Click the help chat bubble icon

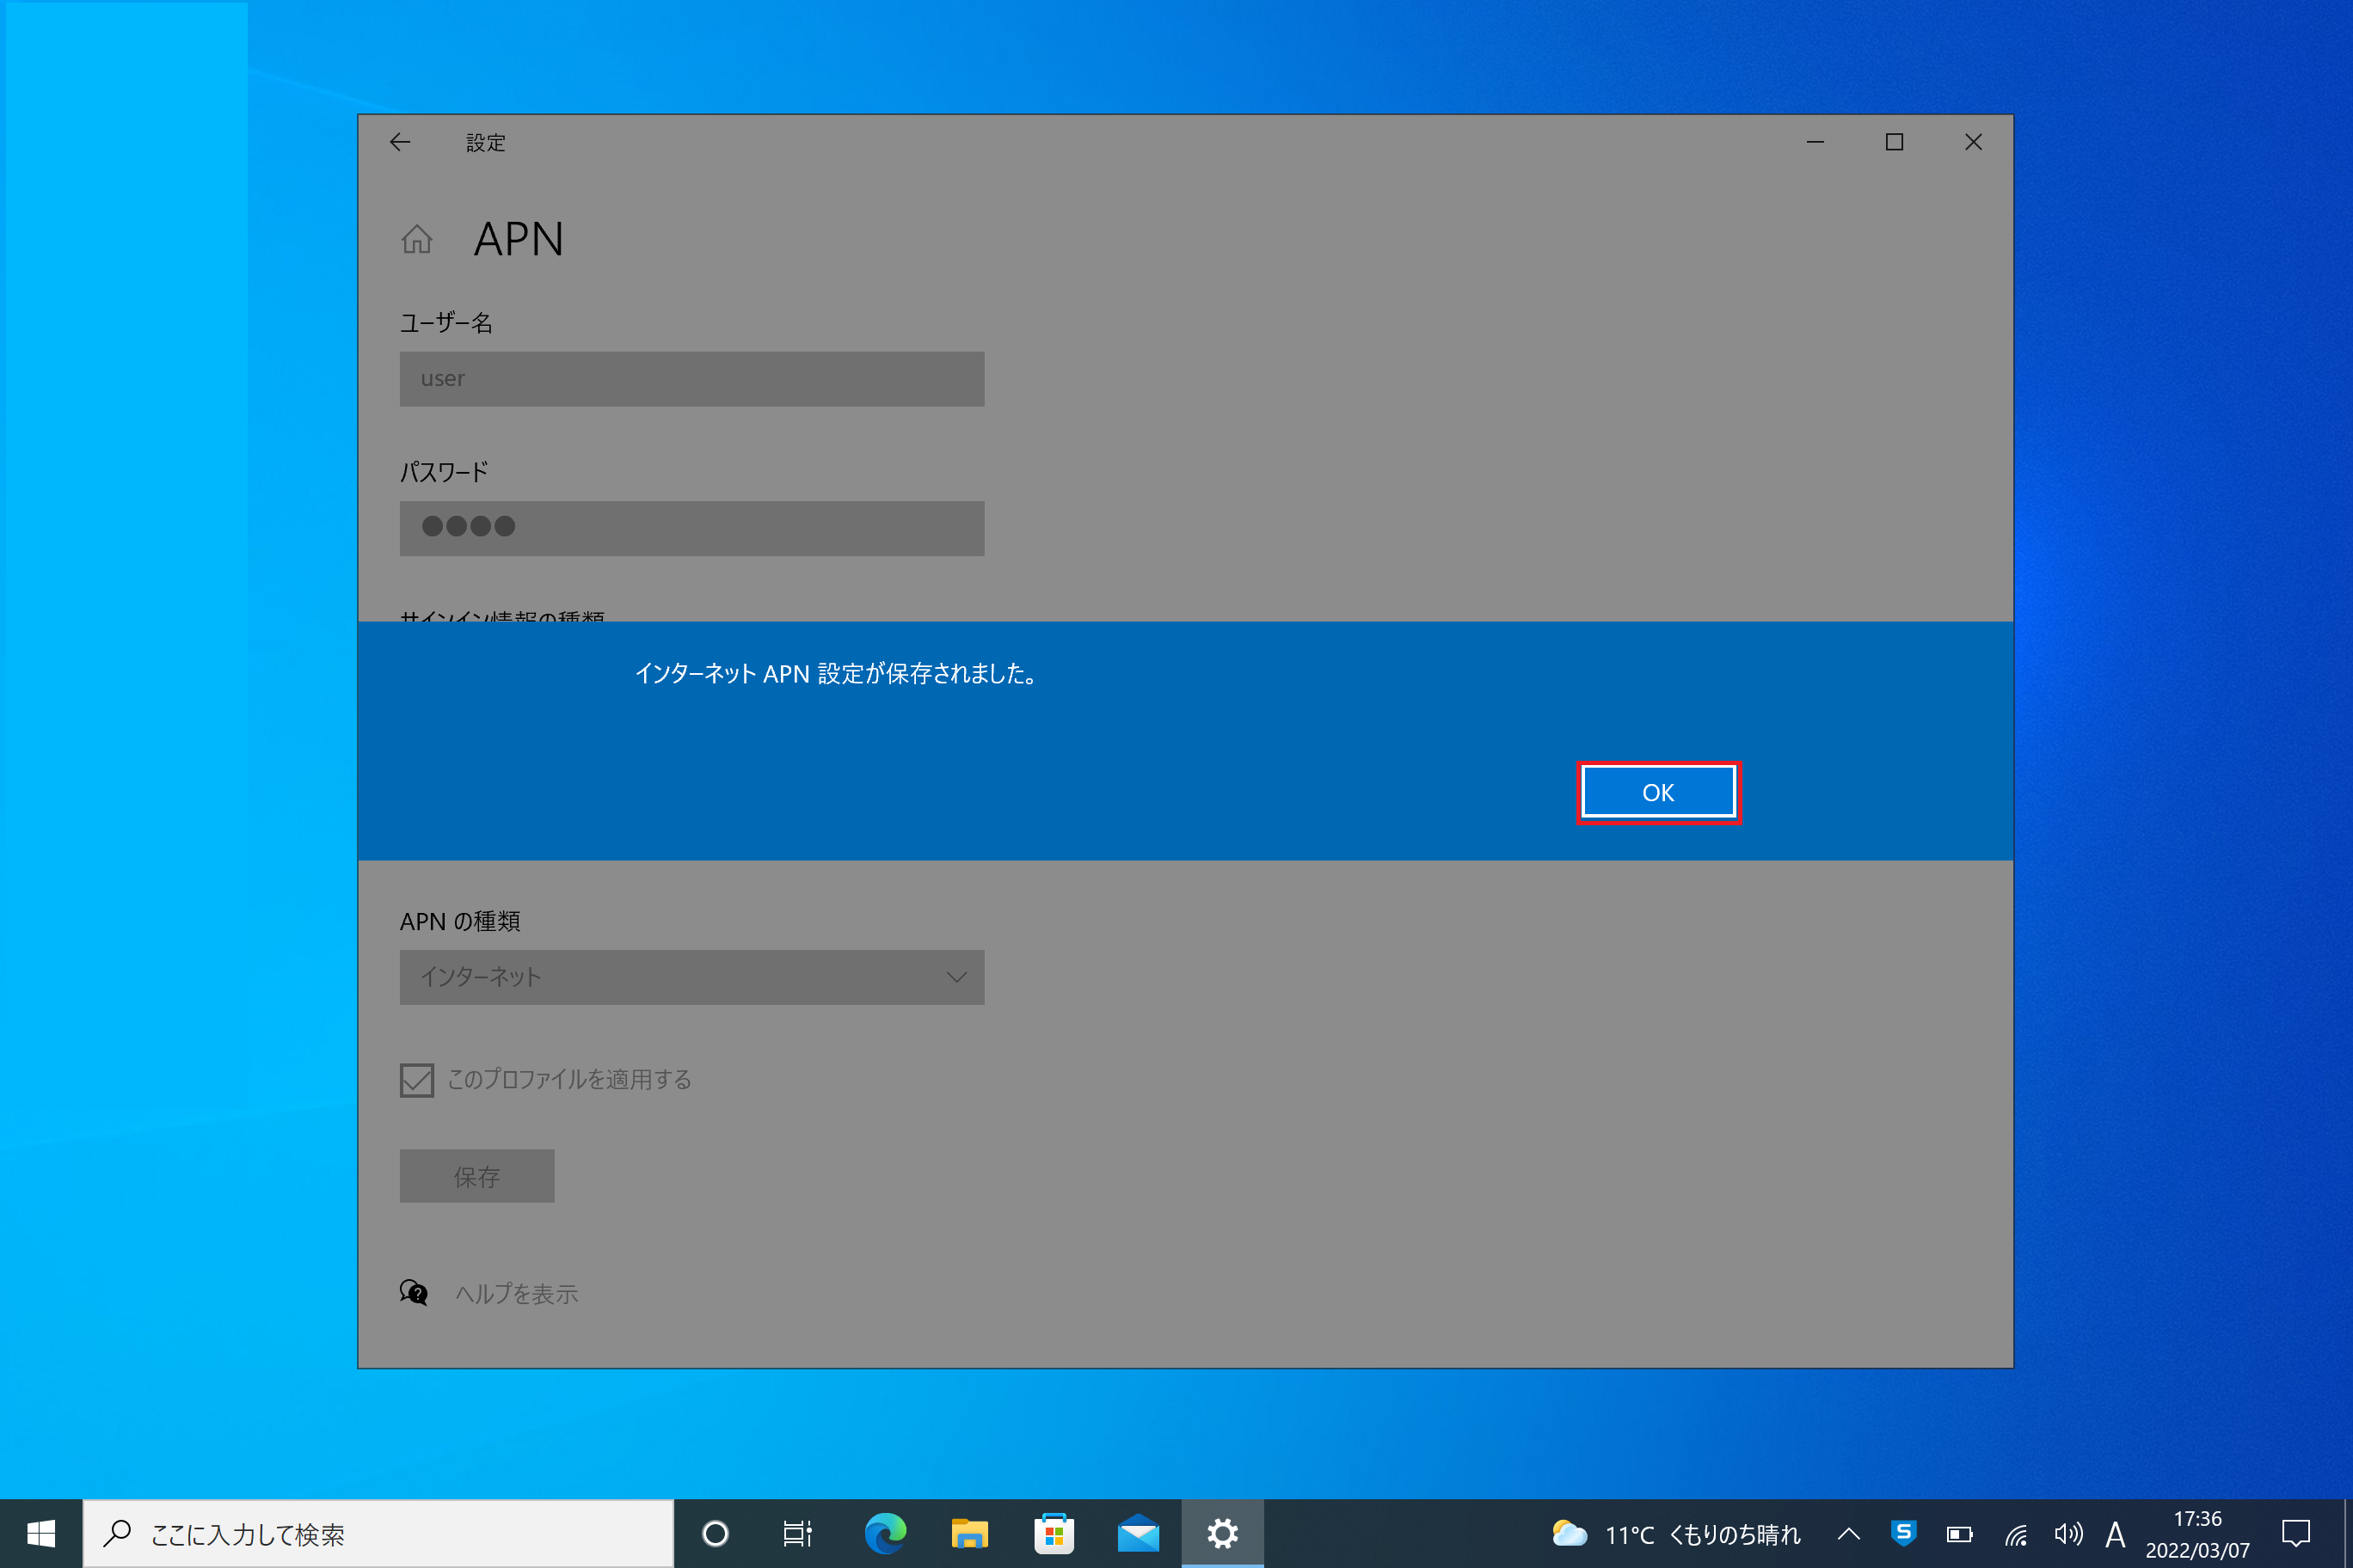415,1293
